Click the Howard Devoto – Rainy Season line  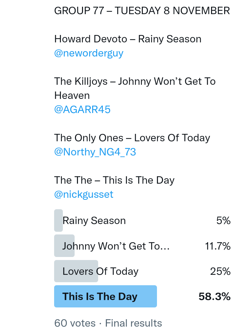[128, 39]
